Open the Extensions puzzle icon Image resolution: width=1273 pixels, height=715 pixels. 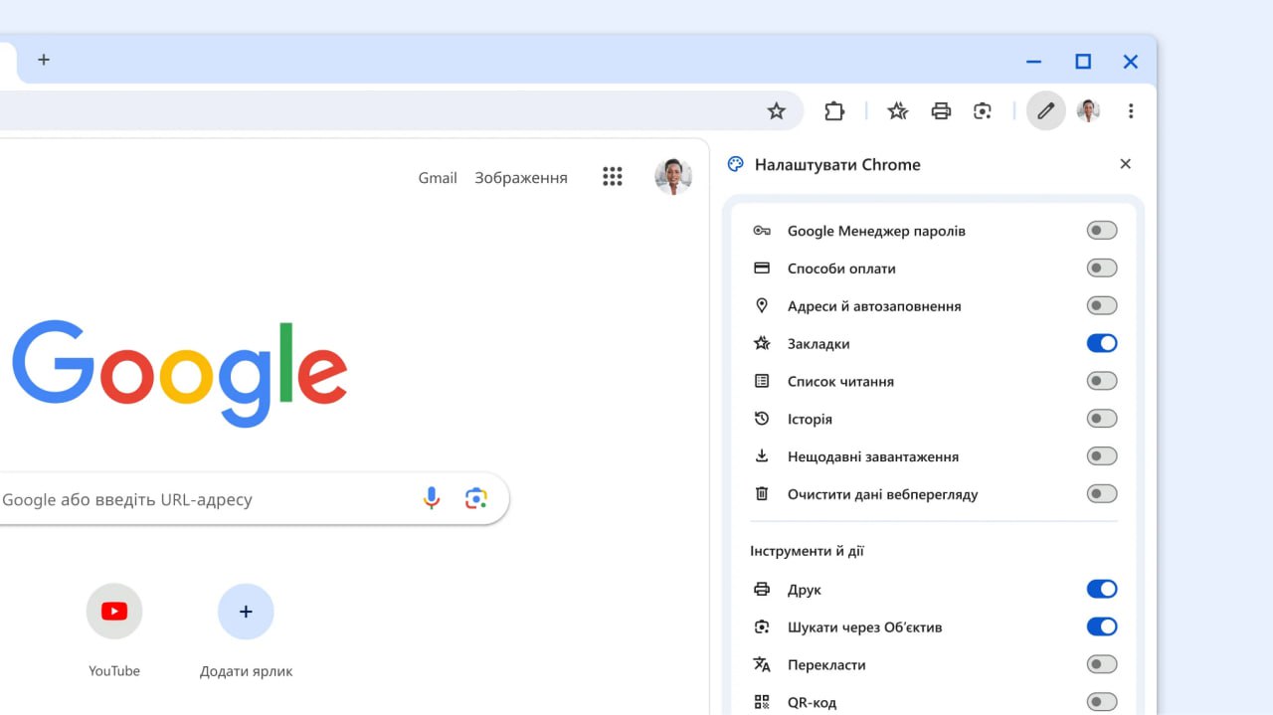pyautogui.click(x=834, y=111)
